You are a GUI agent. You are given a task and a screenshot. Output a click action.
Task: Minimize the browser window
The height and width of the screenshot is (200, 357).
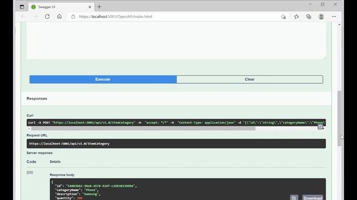(x=310, y=4)
